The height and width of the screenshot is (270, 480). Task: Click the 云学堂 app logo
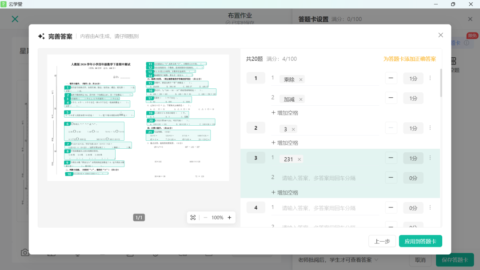pos(4,4)
